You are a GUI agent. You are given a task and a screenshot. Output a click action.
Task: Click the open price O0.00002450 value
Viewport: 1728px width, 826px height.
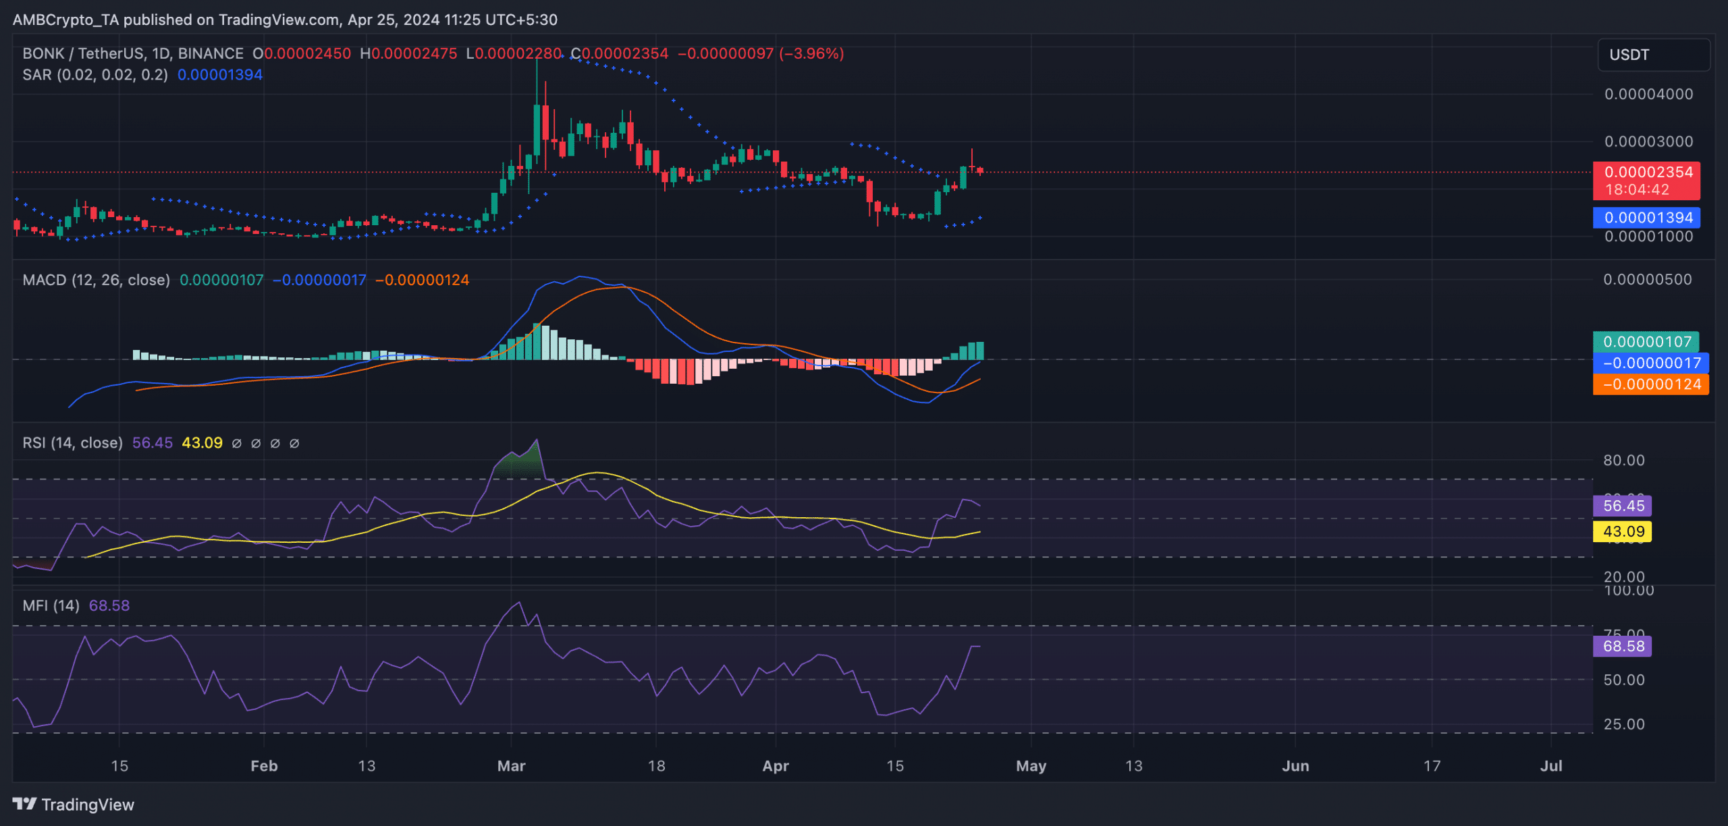click(302, 53)
